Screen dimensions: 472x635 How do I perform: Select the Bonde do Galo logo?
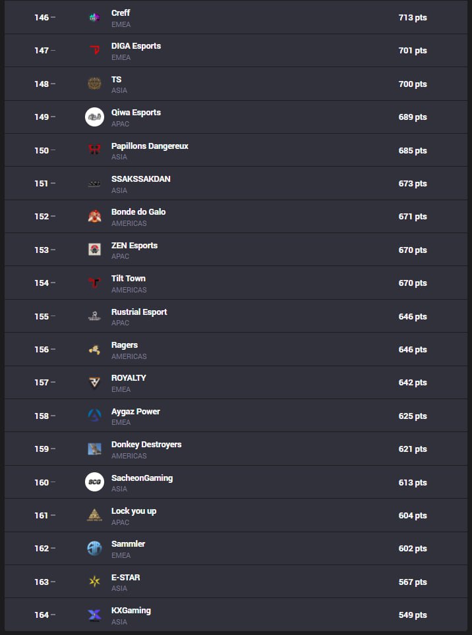point(94,216)
